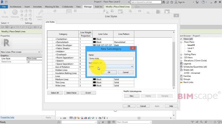
Task: Expand the Elevations (12mm Circle) node
Action: 181,61
